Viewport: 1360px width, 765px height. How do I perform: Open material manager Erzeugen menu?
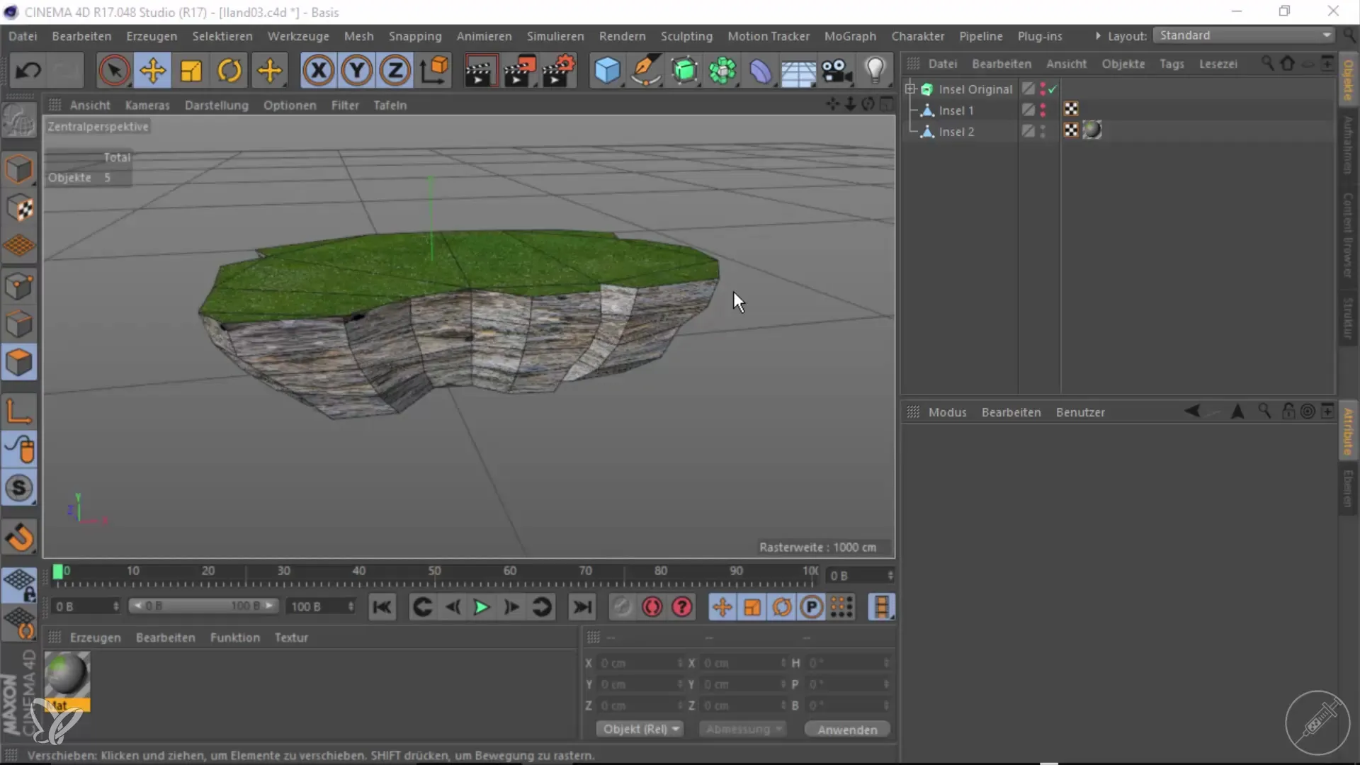point(95,637)
